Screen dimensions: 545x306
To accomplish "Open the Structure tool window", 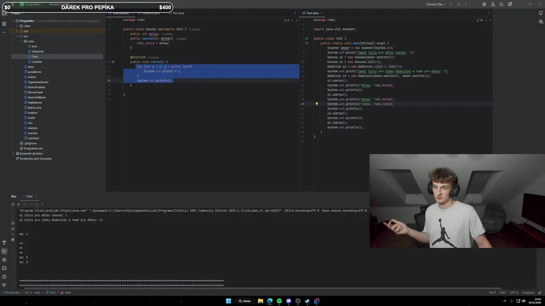I will tap(4, 24).
